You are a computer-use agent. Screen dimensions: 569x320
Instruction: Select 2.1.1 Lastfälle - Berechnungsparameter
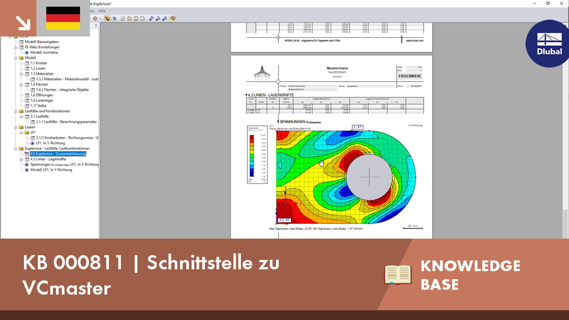67,122
